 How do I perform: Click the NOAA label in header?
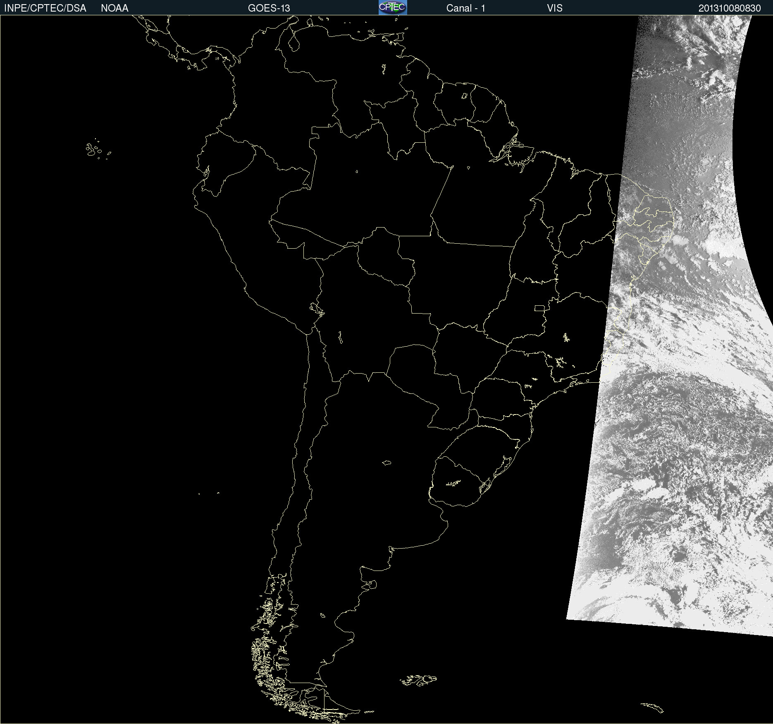click(115, 8)
